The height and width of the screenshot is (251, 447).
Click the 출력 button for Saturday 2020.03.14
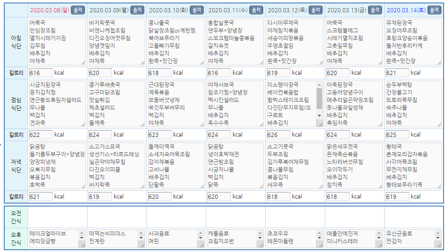click(434, 10)
